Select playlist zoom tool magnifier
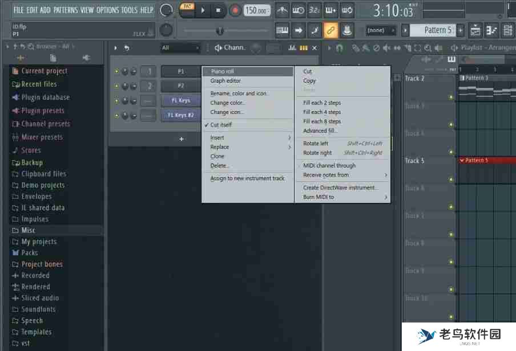 [428, 48]
